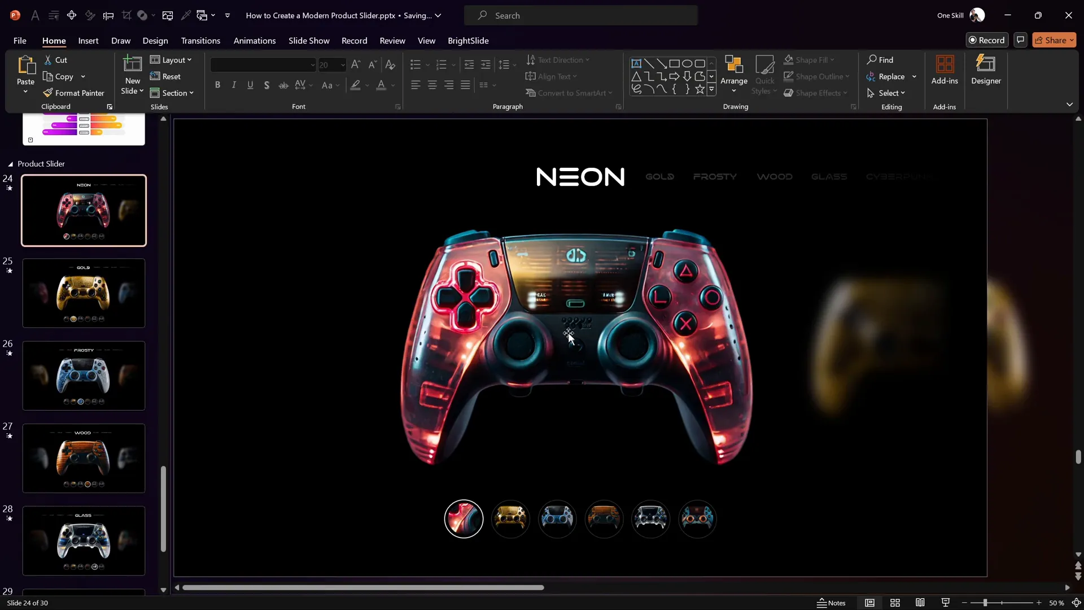
Task: Select the slide 26 FROSTY thumbnail
Action: [84, 376]
